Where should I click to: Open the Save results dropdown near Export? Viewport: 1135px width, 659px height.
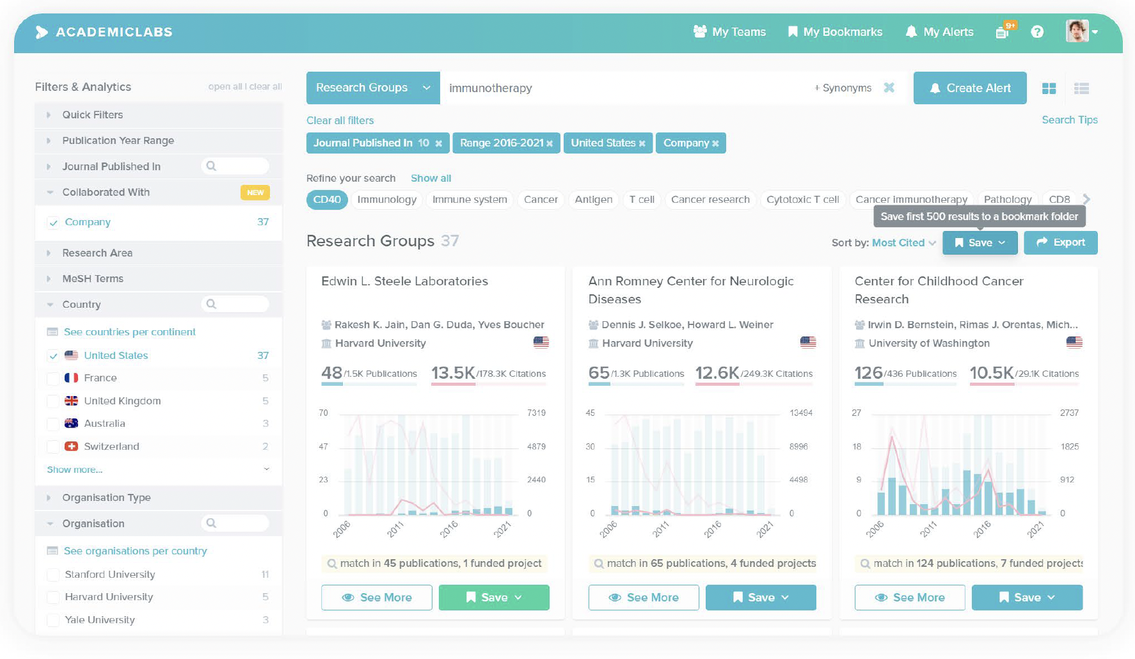(x=980, y=242)
